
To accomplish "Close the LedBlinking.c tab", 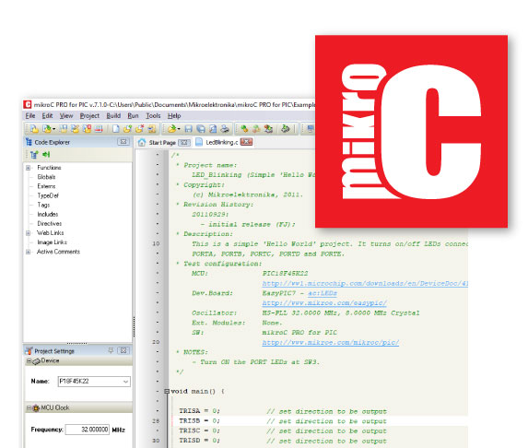I will tap(246, 142).
